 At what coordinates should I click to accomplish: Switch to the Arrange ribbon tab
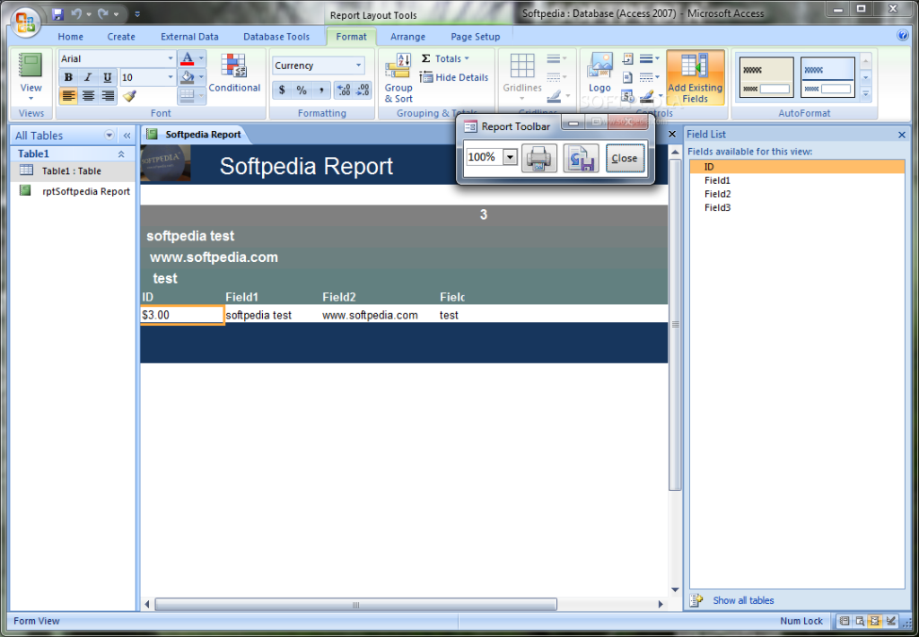tap(408, 37)
